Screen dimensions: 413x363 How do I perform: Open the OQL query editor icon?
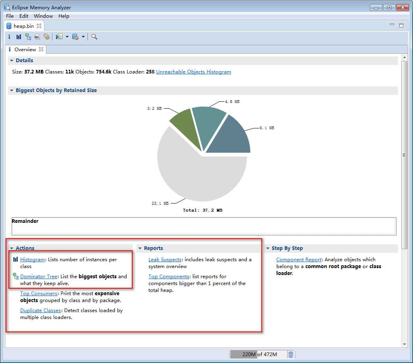coord(37,37)
